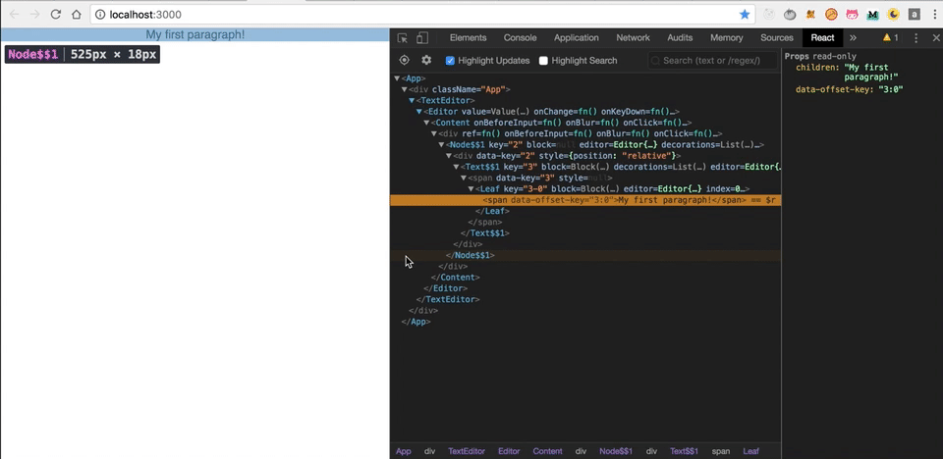Toggle the device toolbar icon
The width and height of the screenshot is (943, 459).
(422, 38)
